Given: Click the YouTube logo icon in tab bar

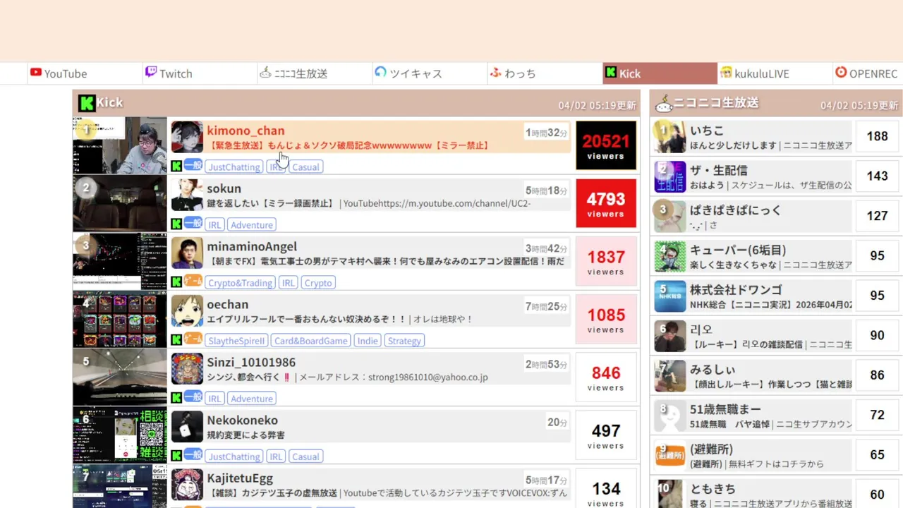Looking at the screenshot, I should tap(35, 73).
